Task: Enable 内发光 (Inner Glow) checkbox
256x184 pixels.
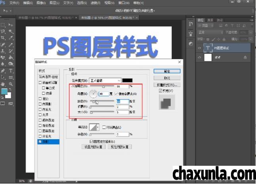Action: 40,109
